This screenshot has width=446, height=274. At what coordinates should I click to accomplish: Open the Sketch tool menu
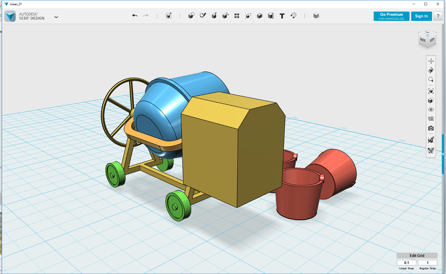coord(203,16)
